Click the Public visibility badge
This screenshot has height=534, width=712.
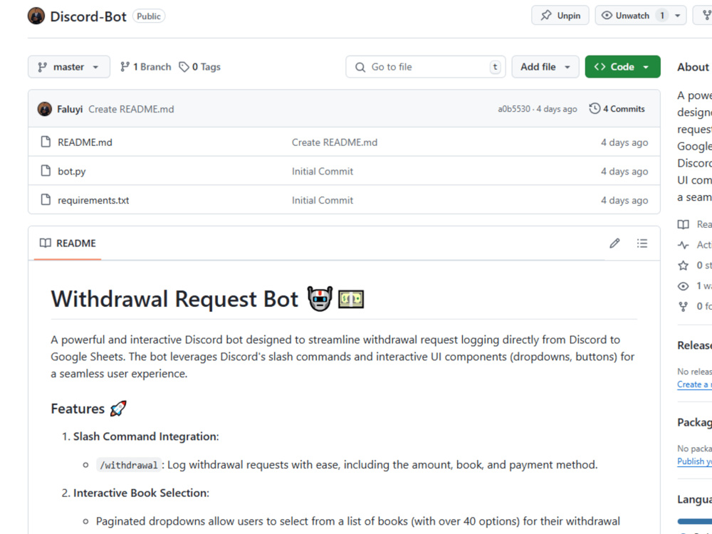coord(149,16)
